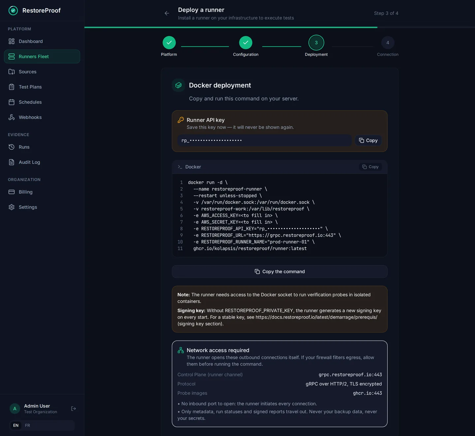Viewport: 475px width, 436px height.
Task: Open the Audit Log
Action: tap(42, 162)
